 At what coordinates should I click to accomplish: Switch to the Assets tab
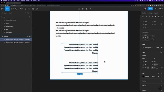click(x=11, y=13)
